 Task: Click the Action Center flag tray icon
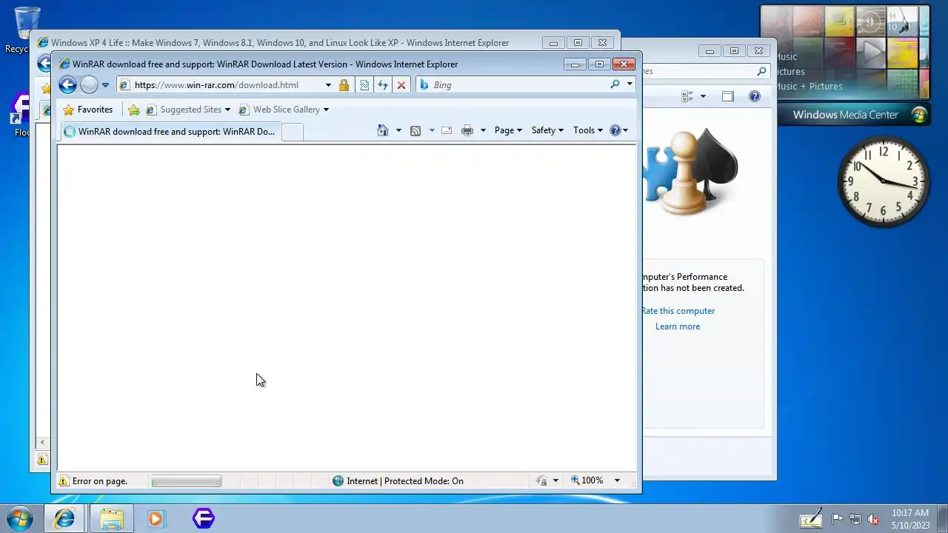click(x=837, y=519)
